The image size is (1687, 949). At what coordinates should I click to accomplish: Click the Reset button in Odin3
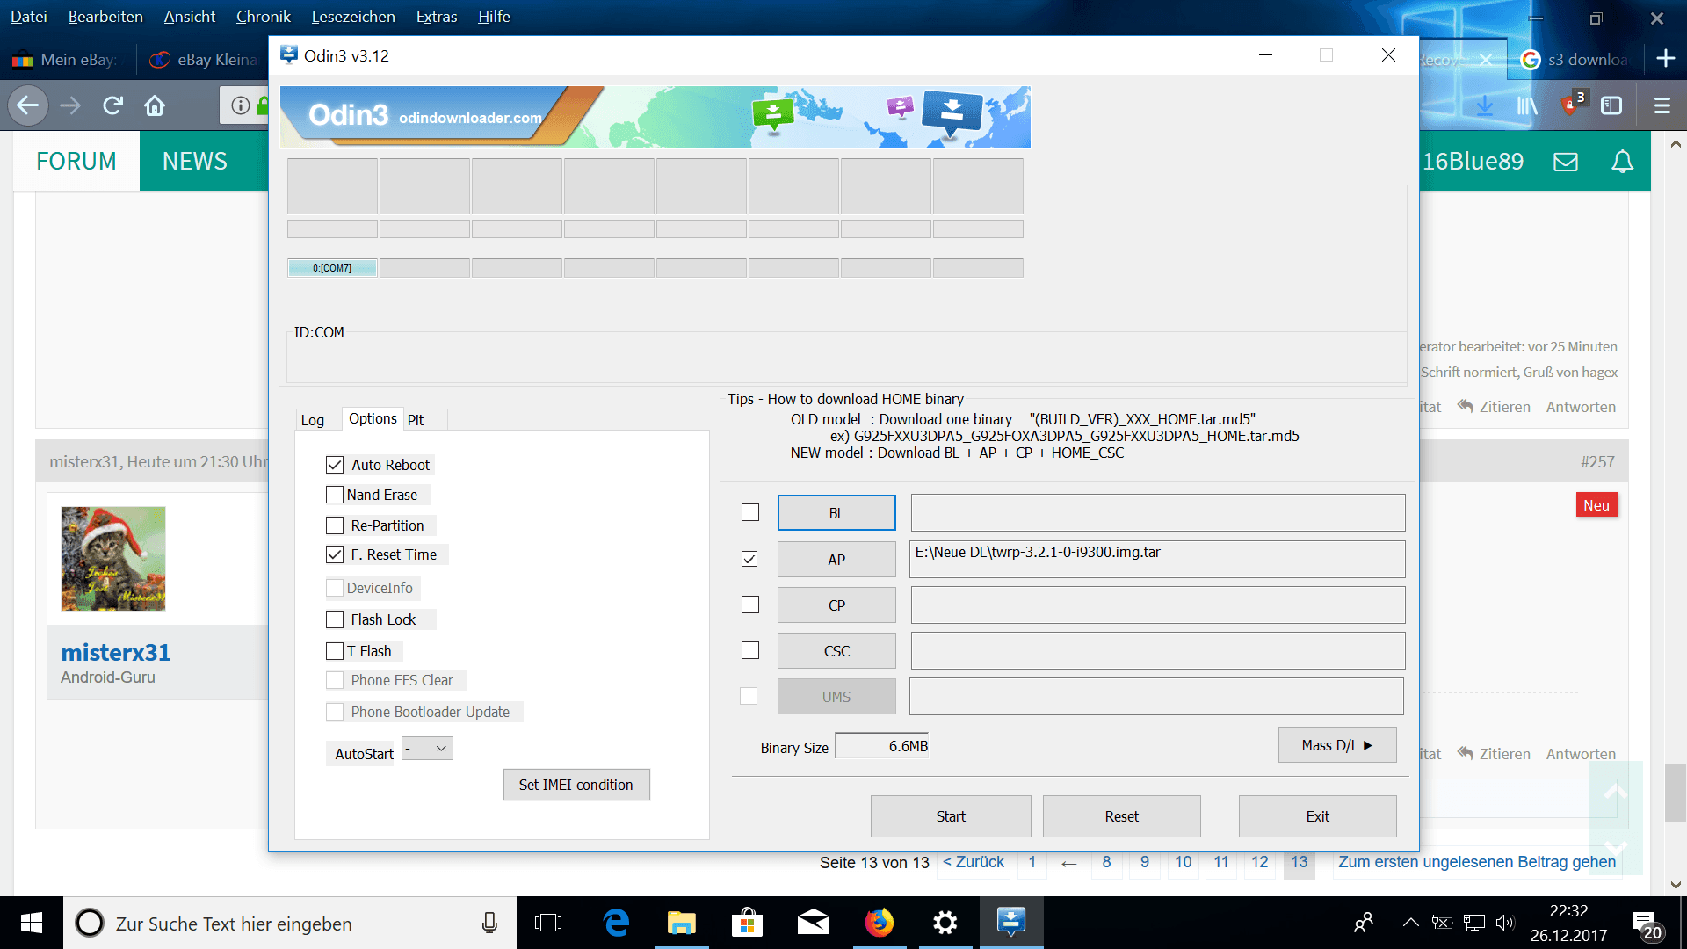coord(1122,816)
